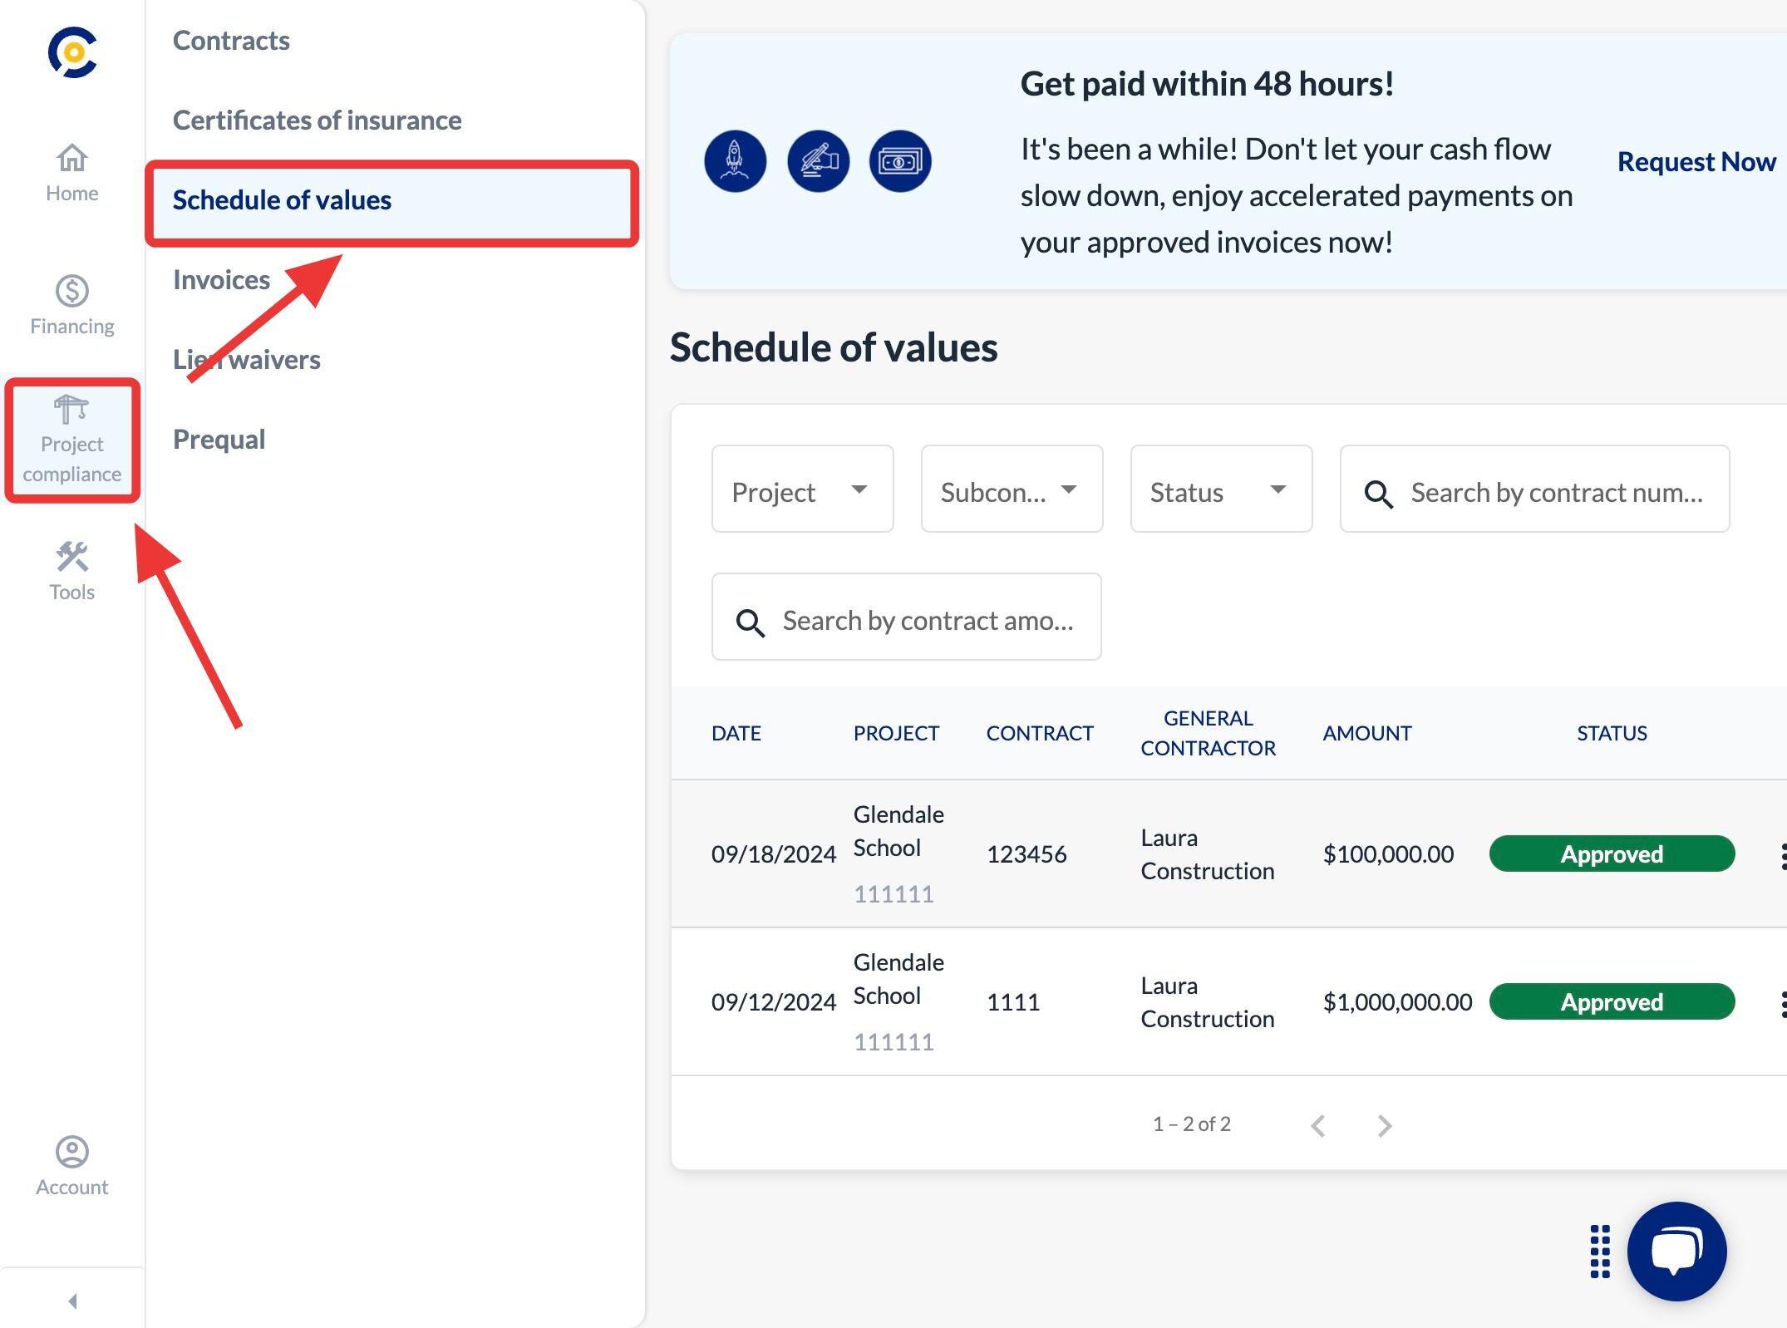
Task: Select Certificates of insurance menu item
Action: click(317, 120)
